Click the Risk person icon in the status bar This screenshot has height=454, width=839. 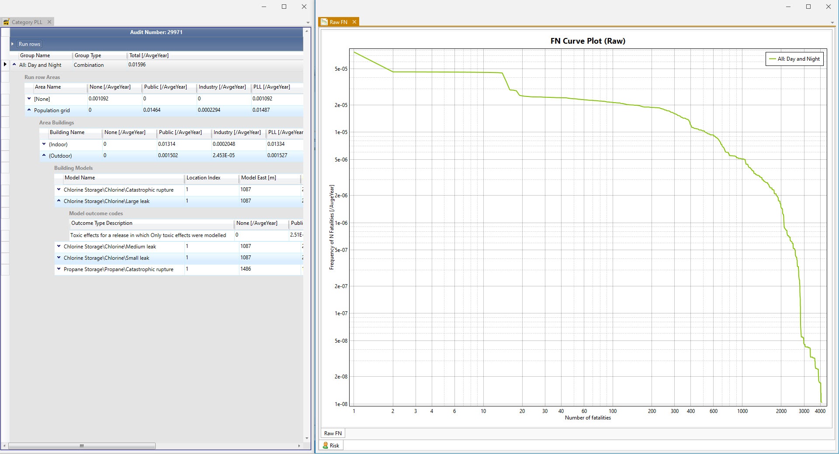coord(326,445)
